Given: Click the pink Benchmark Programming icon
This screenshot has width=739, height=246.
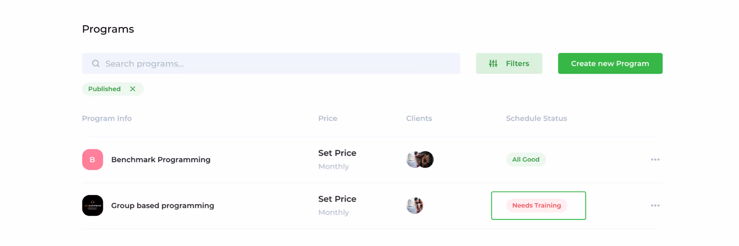Looking at the screenshot, I should point(92,159).
